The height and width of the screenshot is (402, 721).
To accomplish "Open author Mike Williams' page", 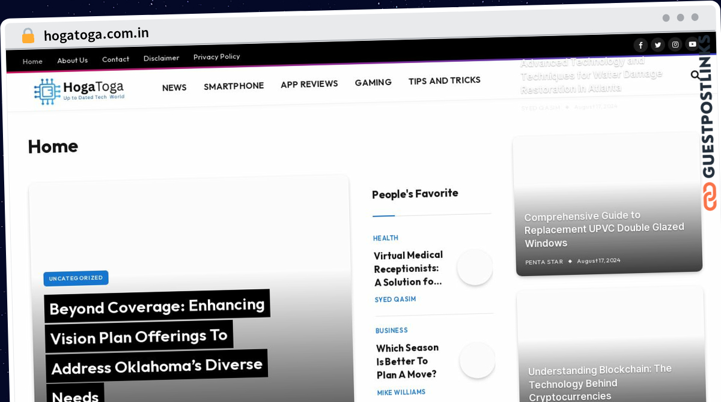I will 401,392.
